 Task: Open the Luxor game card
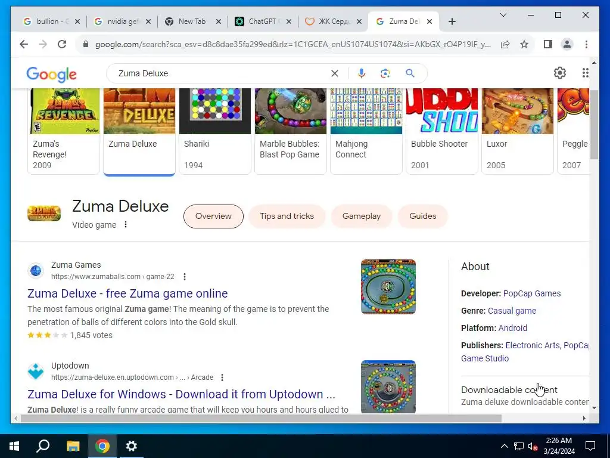tap(518, 131)
